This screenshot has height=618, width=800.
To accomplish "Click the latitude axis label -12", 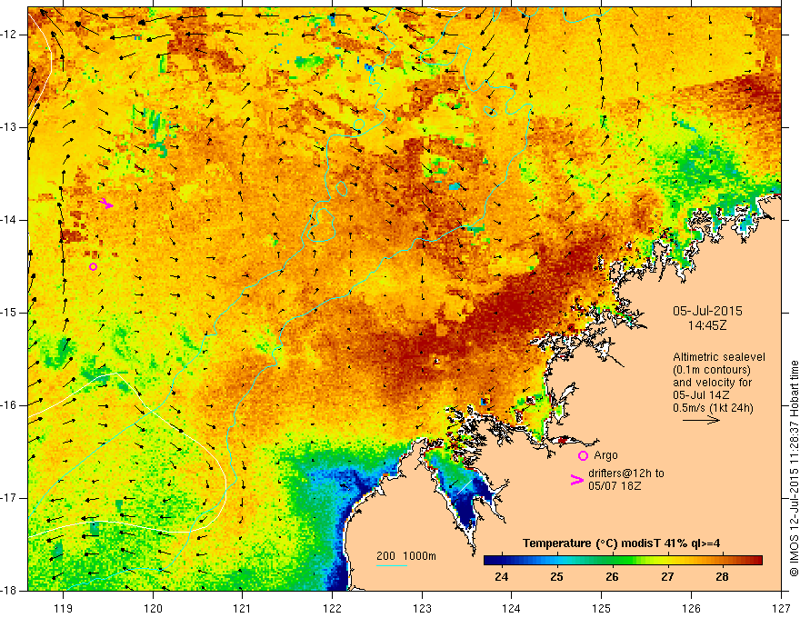I will click(10, 35).
